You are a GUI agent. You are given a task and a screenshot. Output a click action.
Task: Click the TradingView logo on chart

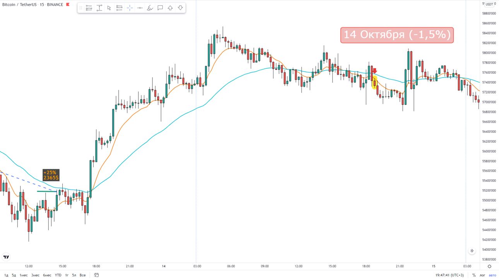6,257
